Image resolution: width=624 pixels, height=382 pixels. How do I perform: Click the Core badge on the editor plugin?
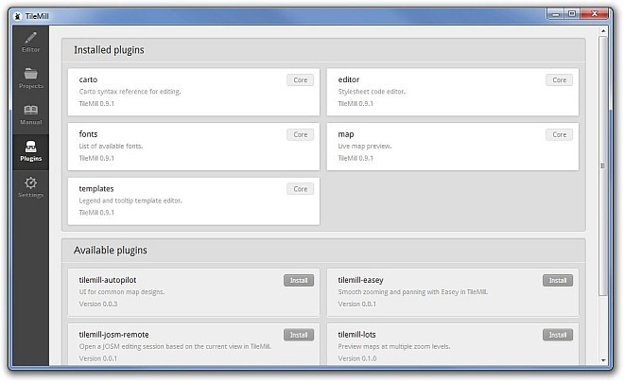click(x=559, y=80)
